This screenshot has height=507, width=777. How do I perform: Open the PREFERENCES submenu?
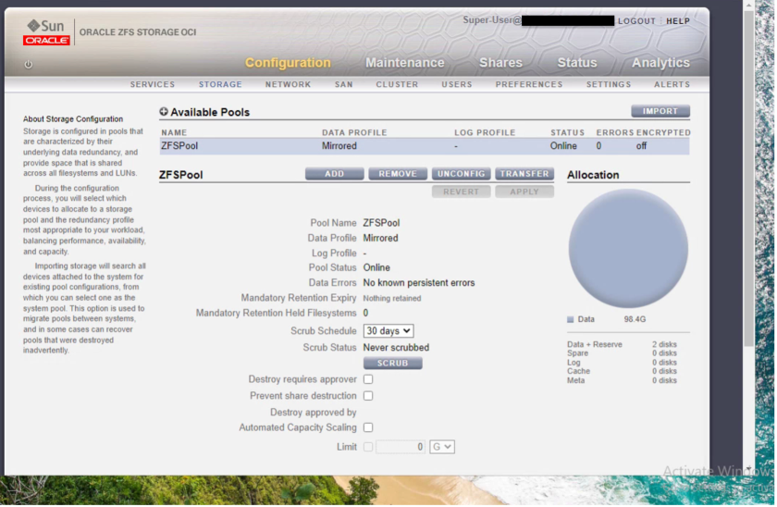pyautogui.click(x=529, y=85)
